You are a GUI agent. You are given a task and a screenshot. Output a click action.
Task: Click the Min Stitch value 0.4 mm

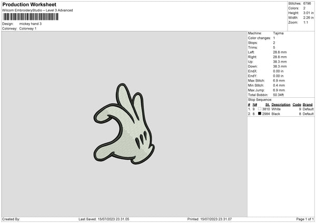click(279, 86)
